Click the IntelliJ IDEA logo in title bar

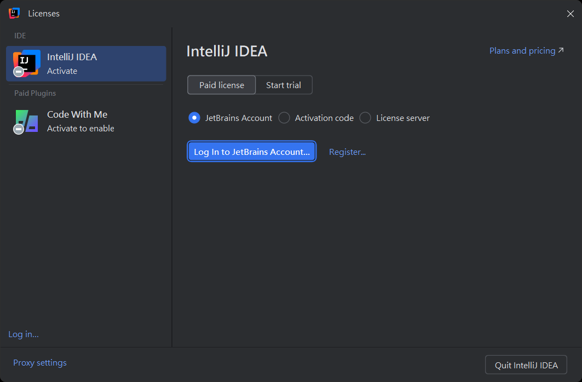(x=14, y=13)
